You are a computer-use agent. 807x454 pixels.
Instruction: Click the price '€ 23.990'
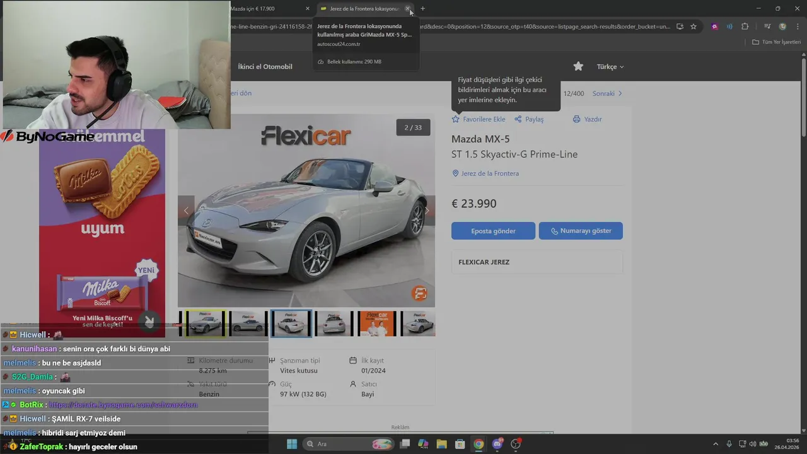click(474, 204)
